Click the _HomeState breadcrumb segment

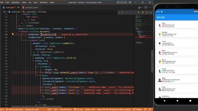pyautogui.click(x=31, y=12)
